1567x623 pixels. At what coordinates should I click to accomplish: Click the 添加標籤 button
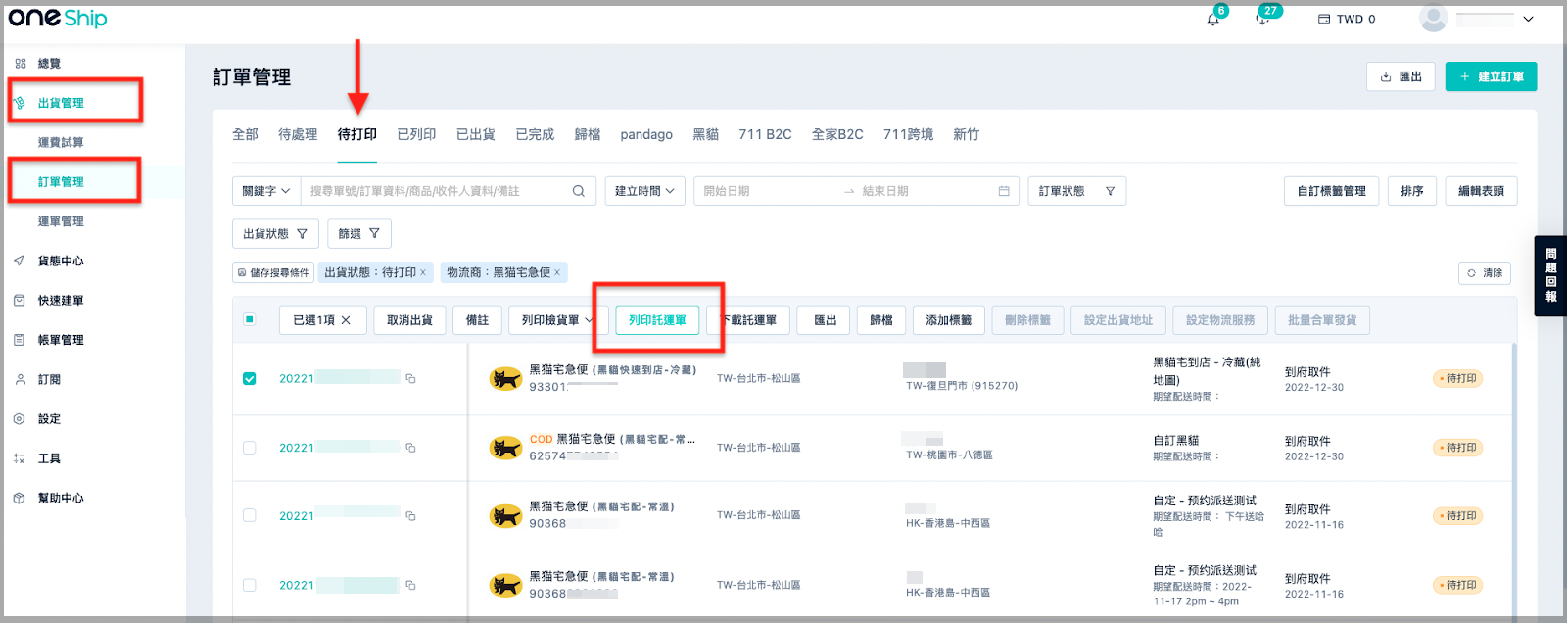click(949, 320)
